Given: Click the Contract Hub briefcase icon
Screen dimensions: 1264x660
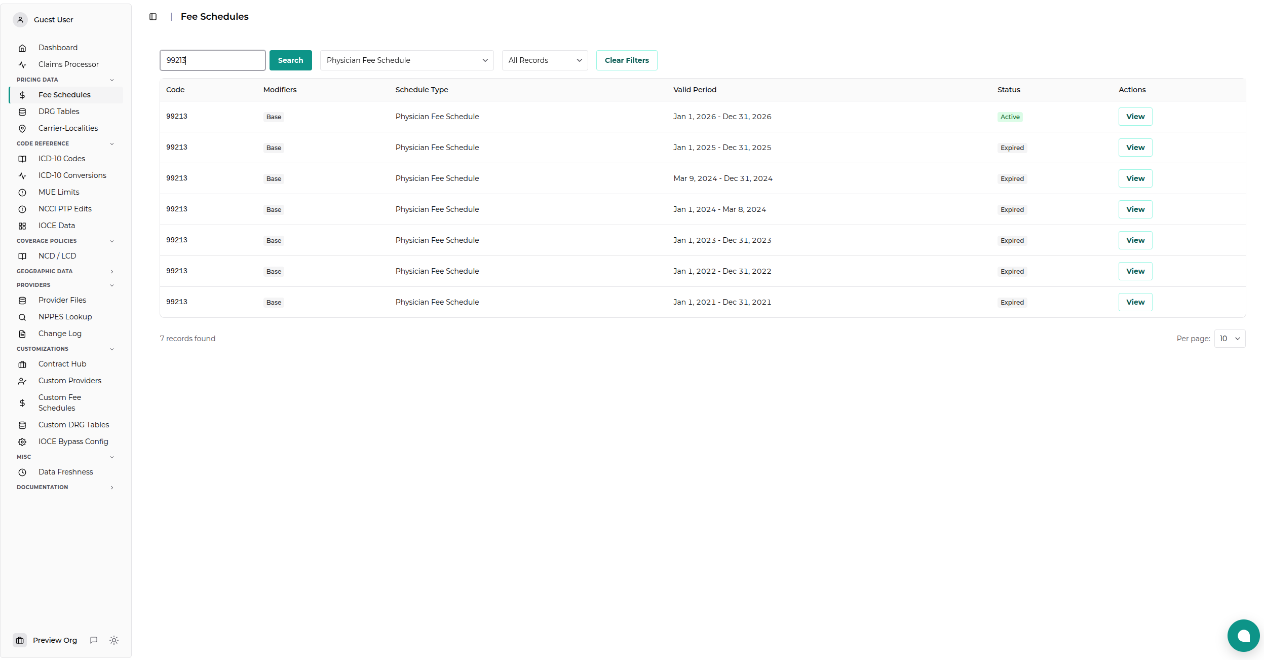Looking at the screenshot, I should (x=22, y=364).
